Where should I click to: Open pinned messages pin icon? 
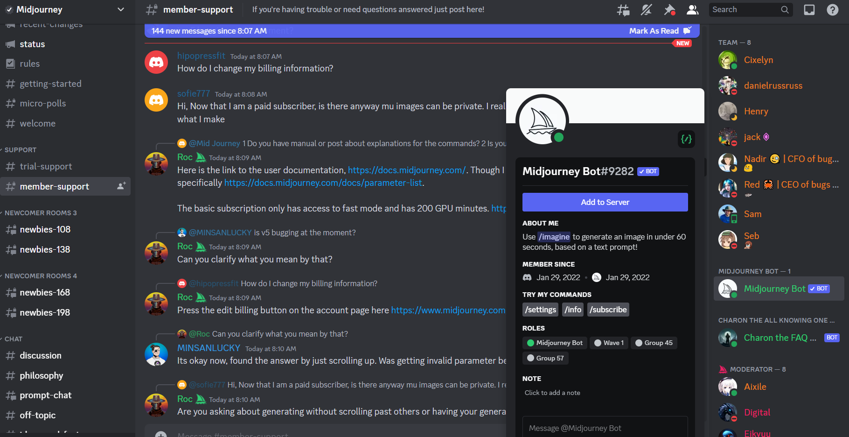coord(669,10)
